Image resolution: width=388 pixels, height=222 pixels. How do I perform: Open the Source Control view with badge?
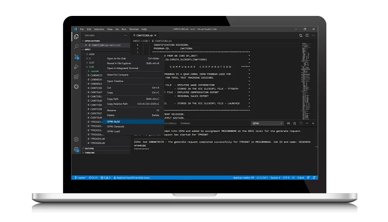(x=76, y=57)
